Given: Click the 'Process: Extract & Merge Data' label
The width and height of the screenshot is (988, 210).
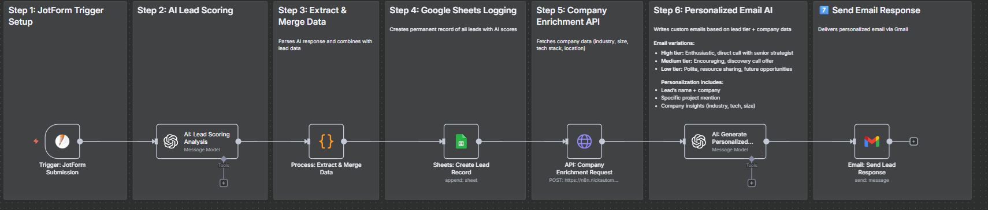Looking at the screenshot, I should click(326, 169).
